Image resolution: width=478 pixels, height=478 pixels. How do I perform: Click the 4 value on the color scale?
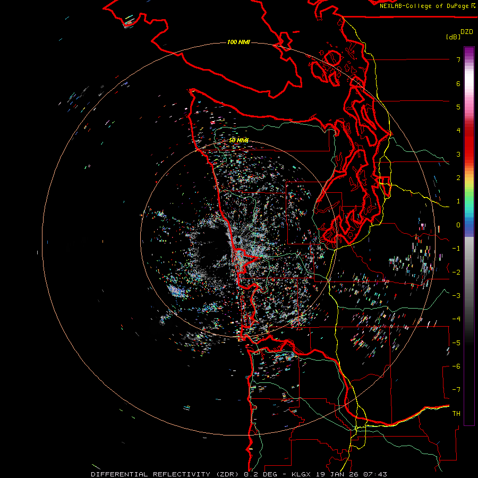coord(458,131)
